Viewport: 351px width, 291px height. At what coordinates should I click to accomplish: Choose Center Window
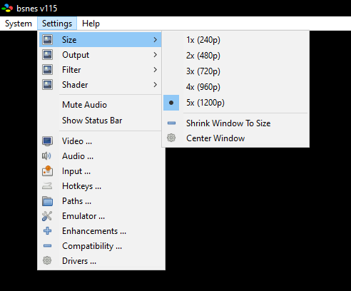point(235,138)
